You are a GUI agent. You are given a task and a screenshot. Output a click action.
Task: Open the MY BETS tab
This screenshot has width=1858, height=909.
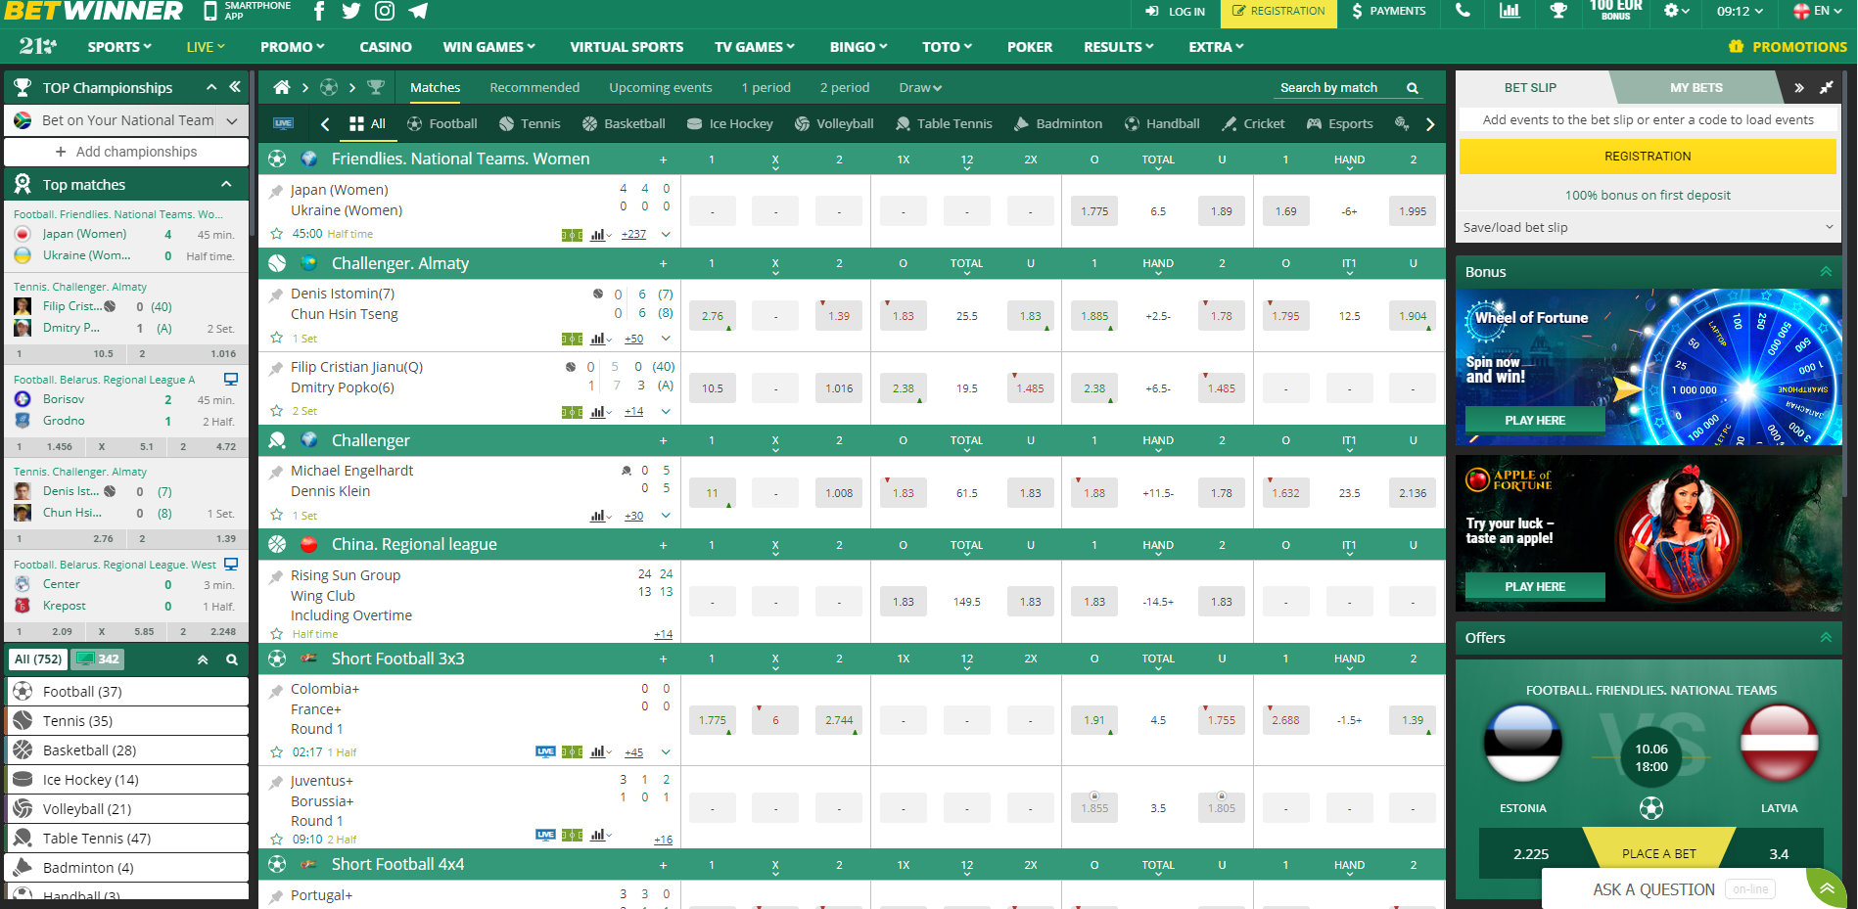1695,87
